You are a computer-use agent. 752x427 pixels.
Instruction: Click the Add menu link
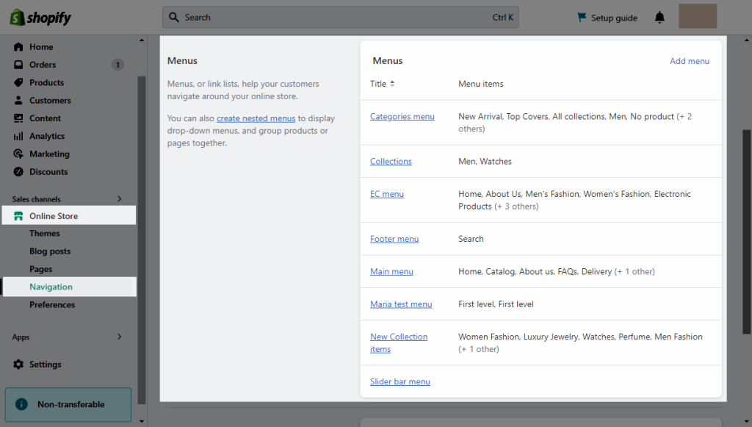[x=689, y=61]
